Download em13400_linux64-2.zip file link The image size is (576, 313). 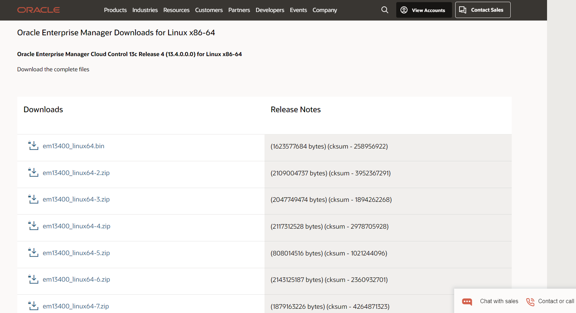pos(76,173)
